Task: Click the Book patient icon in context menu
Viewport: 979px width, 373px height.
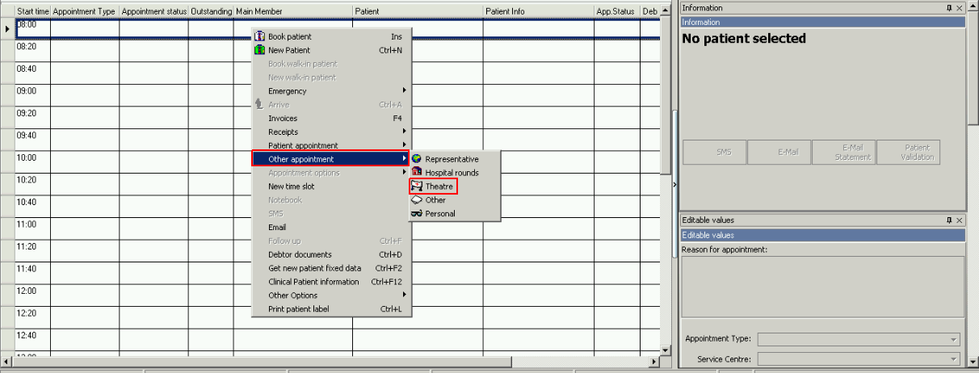Action: point(259,36)
